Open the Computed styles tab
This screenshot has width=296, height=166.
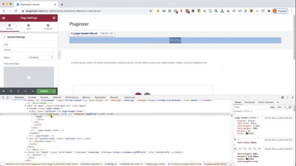click(250, 102)
